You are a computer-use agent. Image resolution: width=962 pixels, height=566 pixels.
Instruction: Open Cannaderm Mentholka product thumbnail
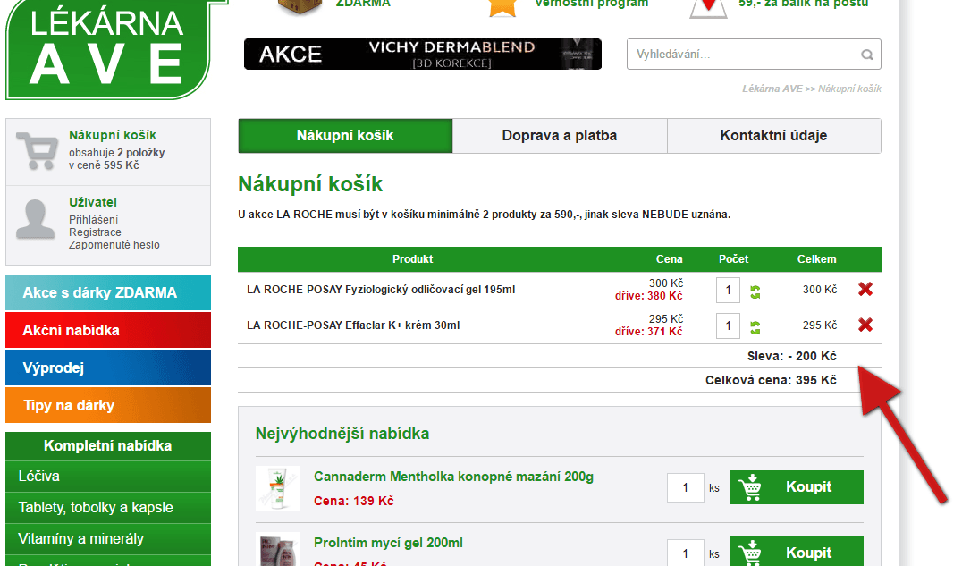[278, 488]
